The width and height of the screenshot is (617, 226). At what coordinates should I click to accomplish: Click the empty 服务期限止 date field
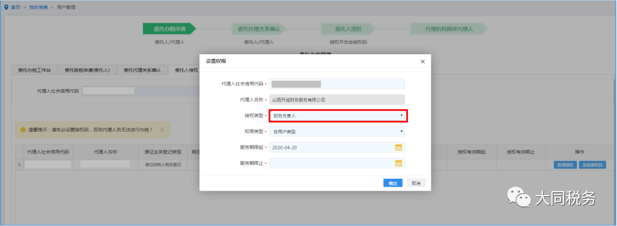(337, 163)
